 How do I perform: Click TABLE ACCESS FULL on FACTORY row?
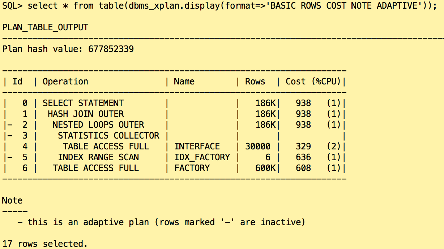click(x=96, y=168)
